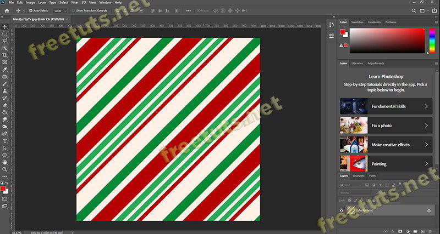The width and height of the screenshot is (440, 234).
Task: Create a new layer group
Action: click(415, 231)
